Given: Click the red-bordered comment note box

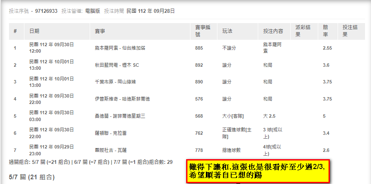Looking at the screenshot, I should [258, 172].
